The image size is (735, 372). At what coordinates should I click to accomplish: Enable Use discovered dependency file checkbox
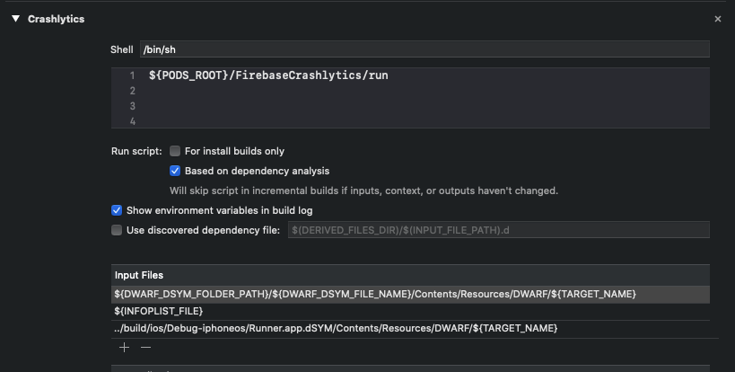tap(117, 230)
